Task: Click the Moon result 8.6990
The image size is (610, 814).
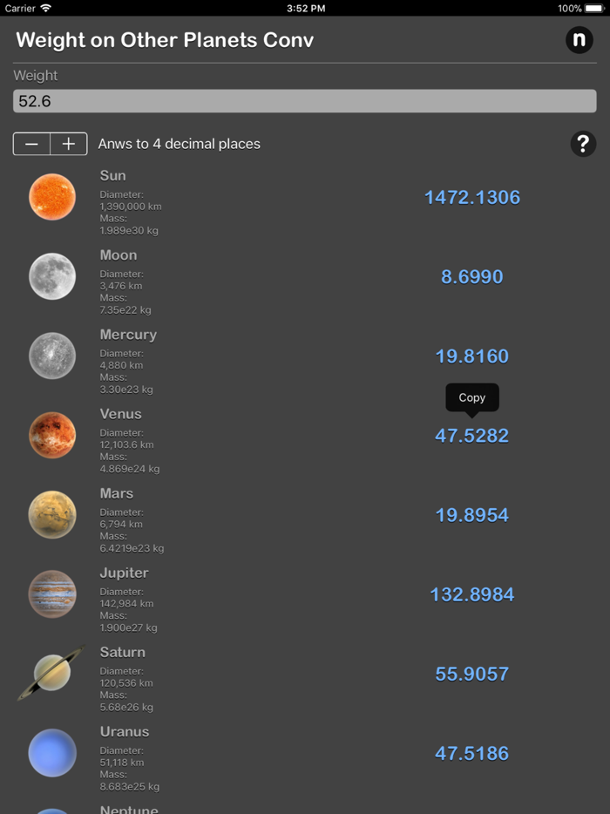Action: pyautogui.click(x=471, y=276)
